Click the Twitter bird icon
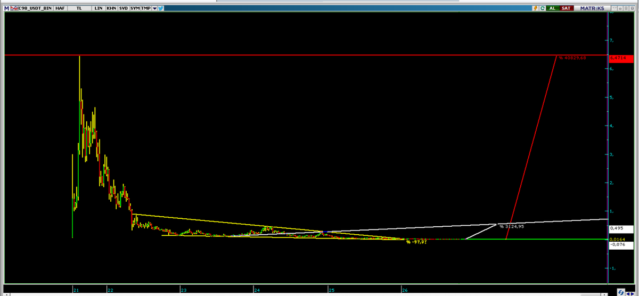Viewport: 639px width, 296px height. 161,9
